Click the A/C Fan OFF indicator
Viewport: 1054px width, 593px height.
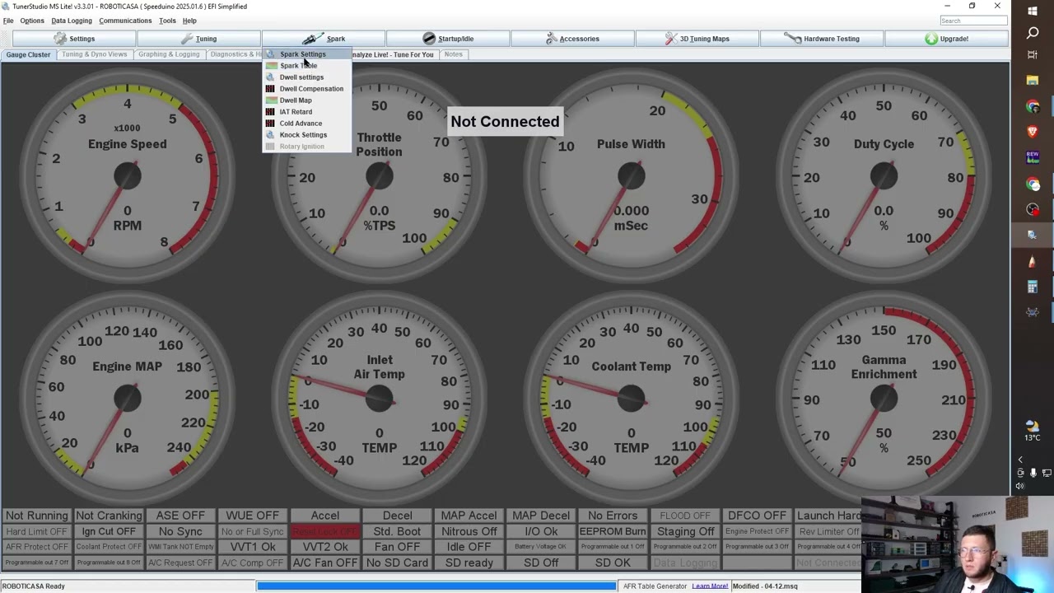[x=325, y=563]
